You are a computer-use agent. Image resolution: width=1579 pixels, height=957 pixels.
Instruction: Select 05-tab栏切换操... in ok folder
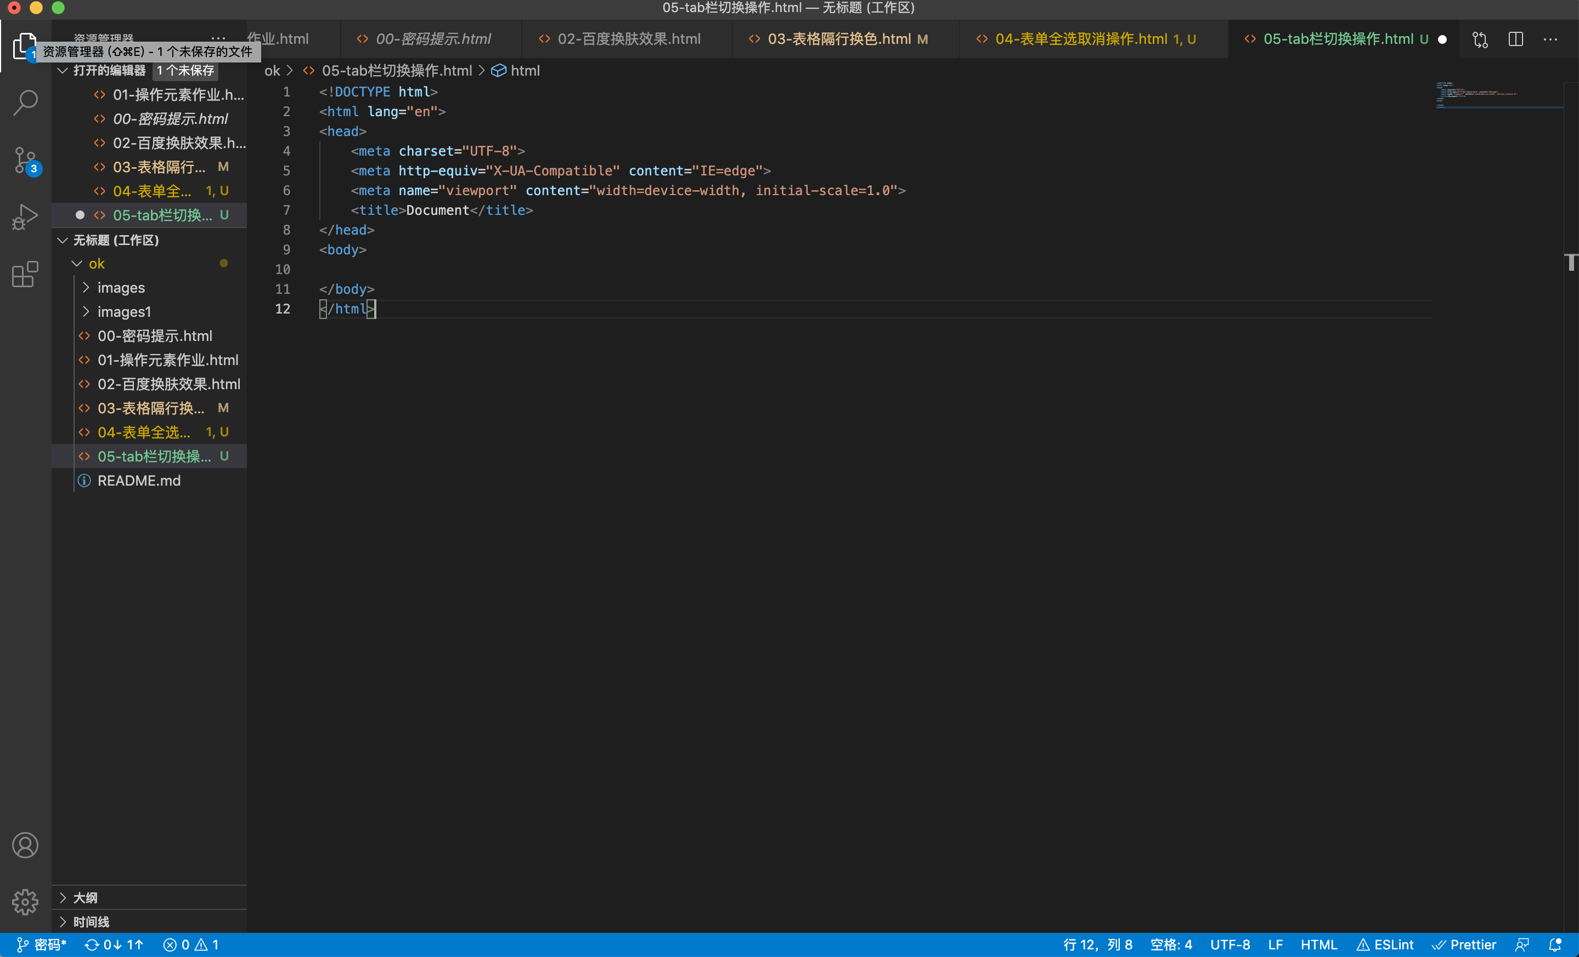tap(149, 457)
